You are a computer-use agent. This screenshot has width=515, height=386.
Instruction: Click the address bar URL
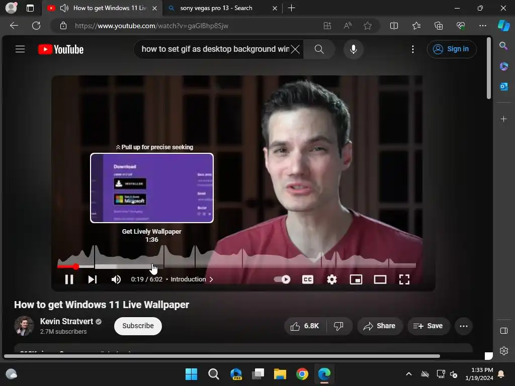click(x=151, y=26)
